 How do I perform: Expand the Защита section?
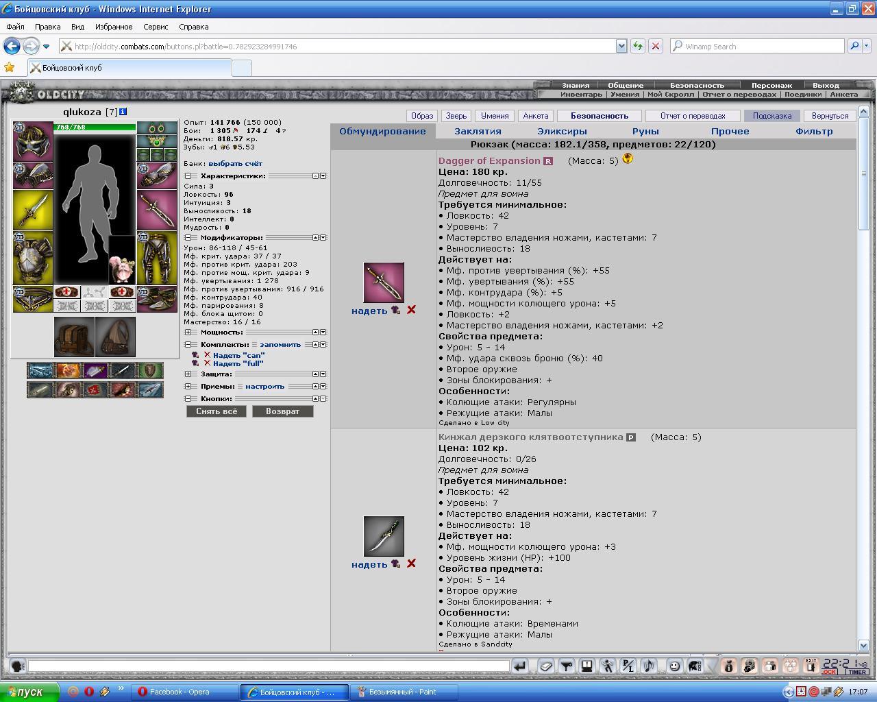[187, 374]
